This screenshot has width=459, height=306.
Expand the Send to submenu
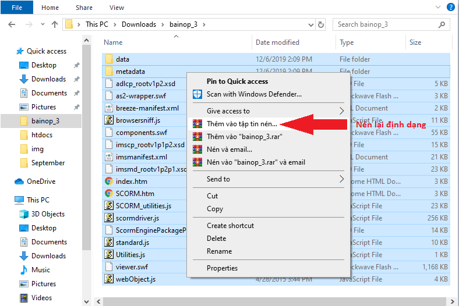click(x=341, y=179)
